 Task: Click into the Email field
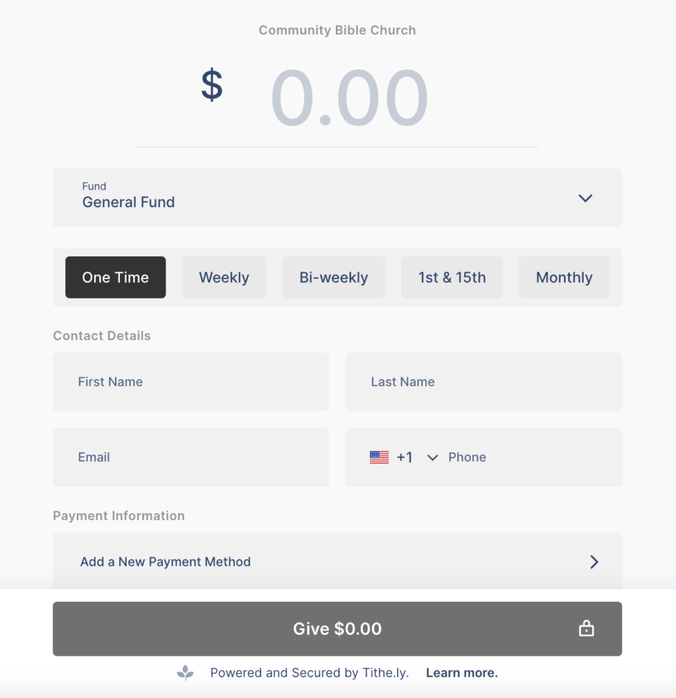191,457
